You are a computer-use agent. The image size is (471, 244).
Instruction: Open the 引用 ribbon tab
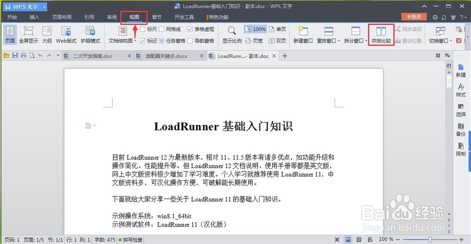point(89,17)
